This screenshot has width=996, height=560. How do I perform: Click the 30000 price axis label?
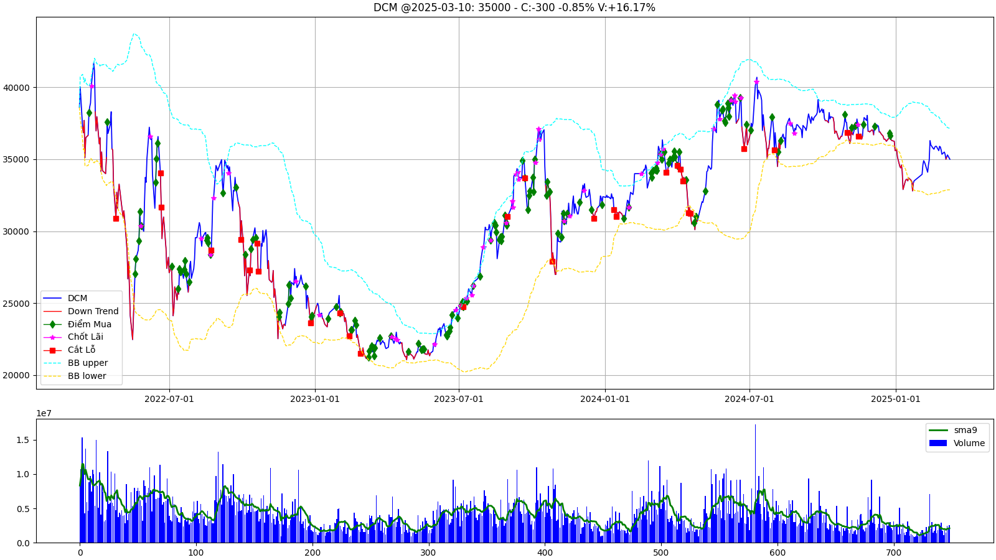click(x=17, y=231)
